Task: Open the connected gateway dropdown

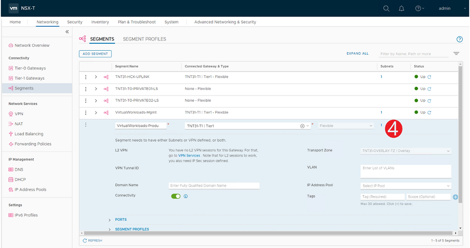Action: tap(307, 126)
